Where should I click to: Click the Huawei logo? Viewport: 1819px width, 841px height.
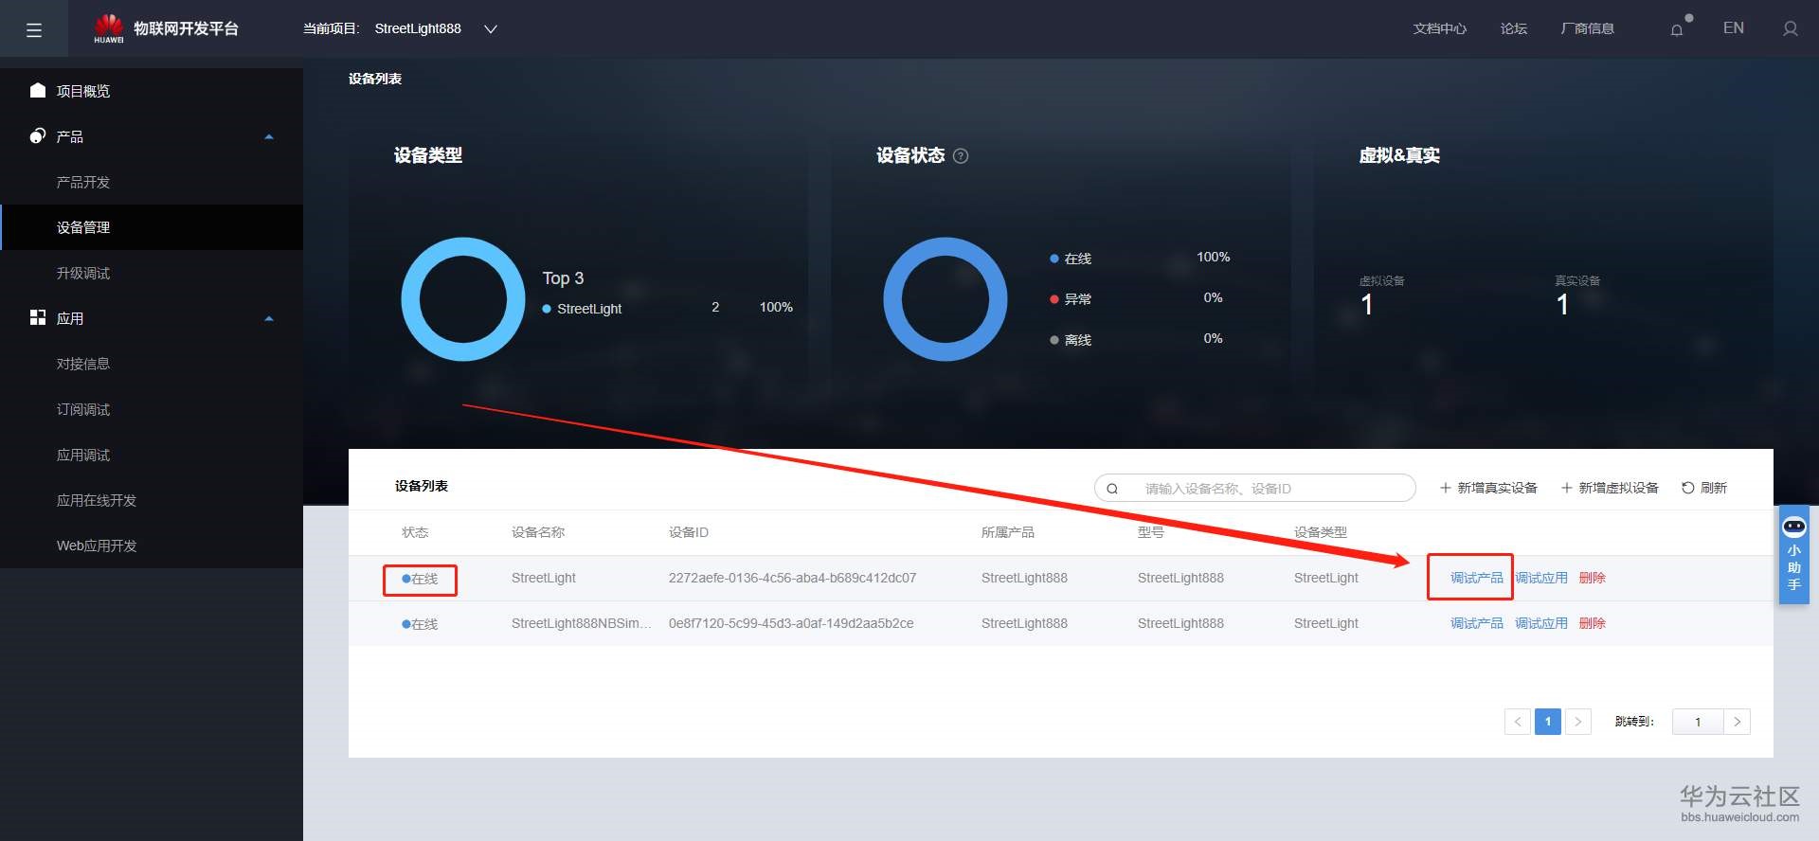click(x=109, y=28)
